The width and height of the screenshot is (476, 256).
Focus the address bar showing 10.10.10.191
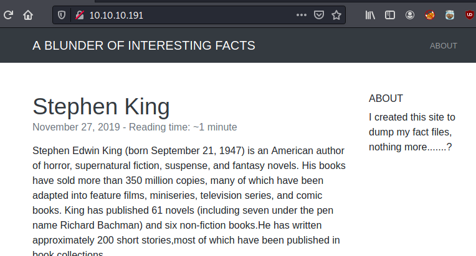coord(187,15)
